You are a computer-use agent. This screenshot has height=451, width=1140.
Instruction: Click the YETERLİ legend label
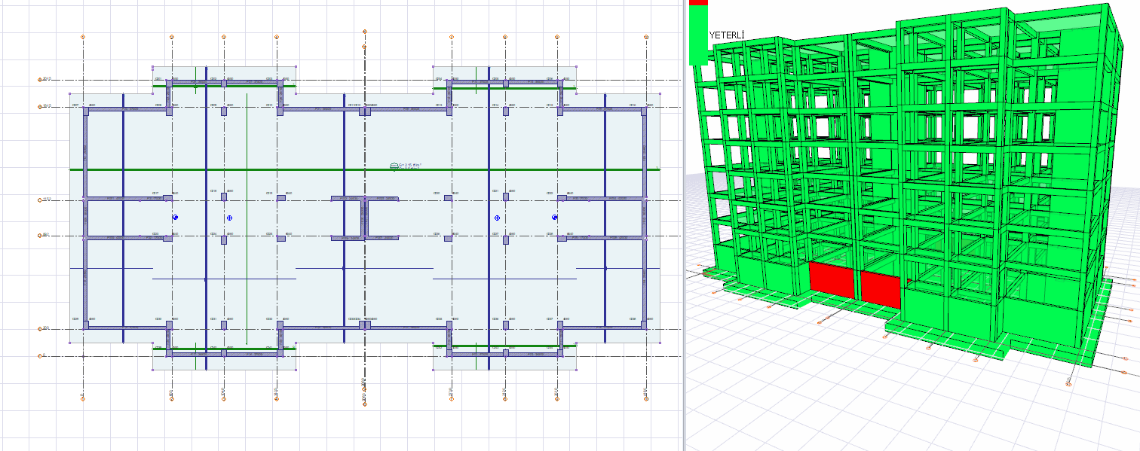(x=727, y=35)
